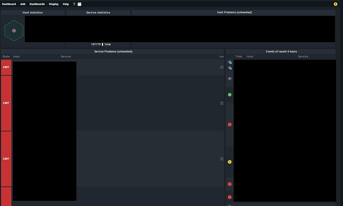Click the hexagon host statistics graphic

coord(14,31)
